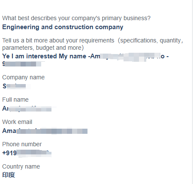Click the Phone number label
196x184 pixels.
pos(22,144)
